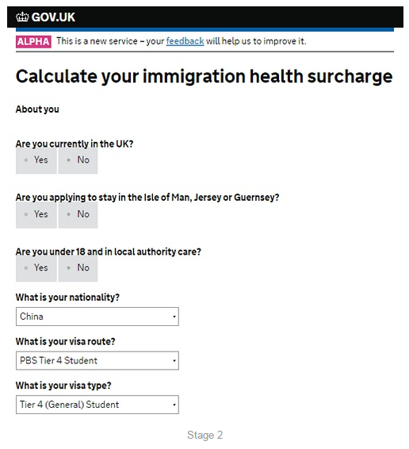Open the nationality dropdown showing China
This screenshot has width=409, height=449.
pyautogui.click(x=97, y=317)
